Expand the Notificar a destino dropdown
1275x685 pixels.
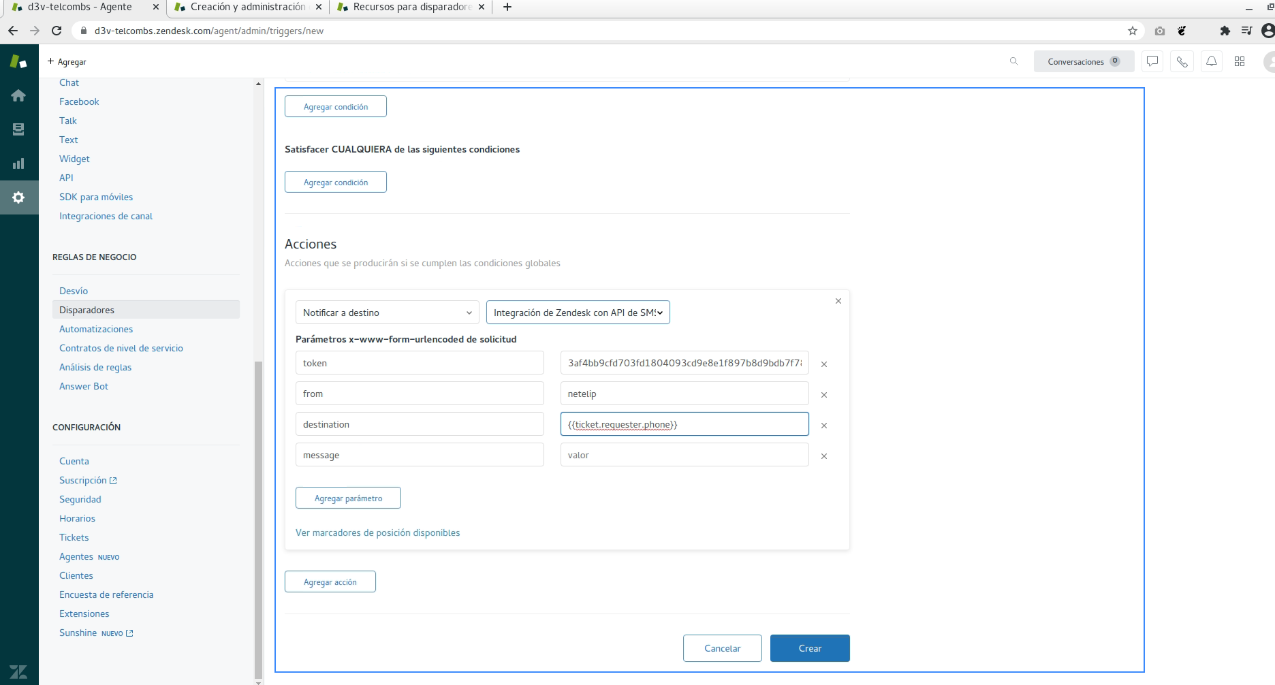click(x=387, y=313)
